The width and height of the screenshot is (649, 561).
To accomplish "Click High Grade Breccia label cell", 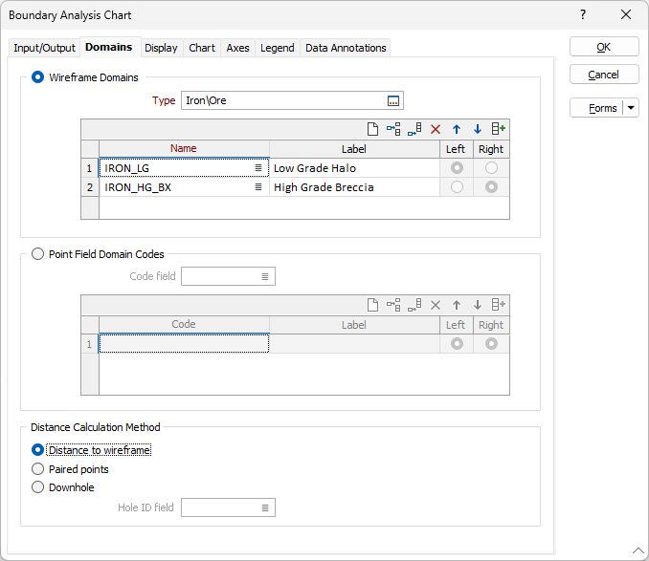I will pyautogui.click(x=354, y=187).
